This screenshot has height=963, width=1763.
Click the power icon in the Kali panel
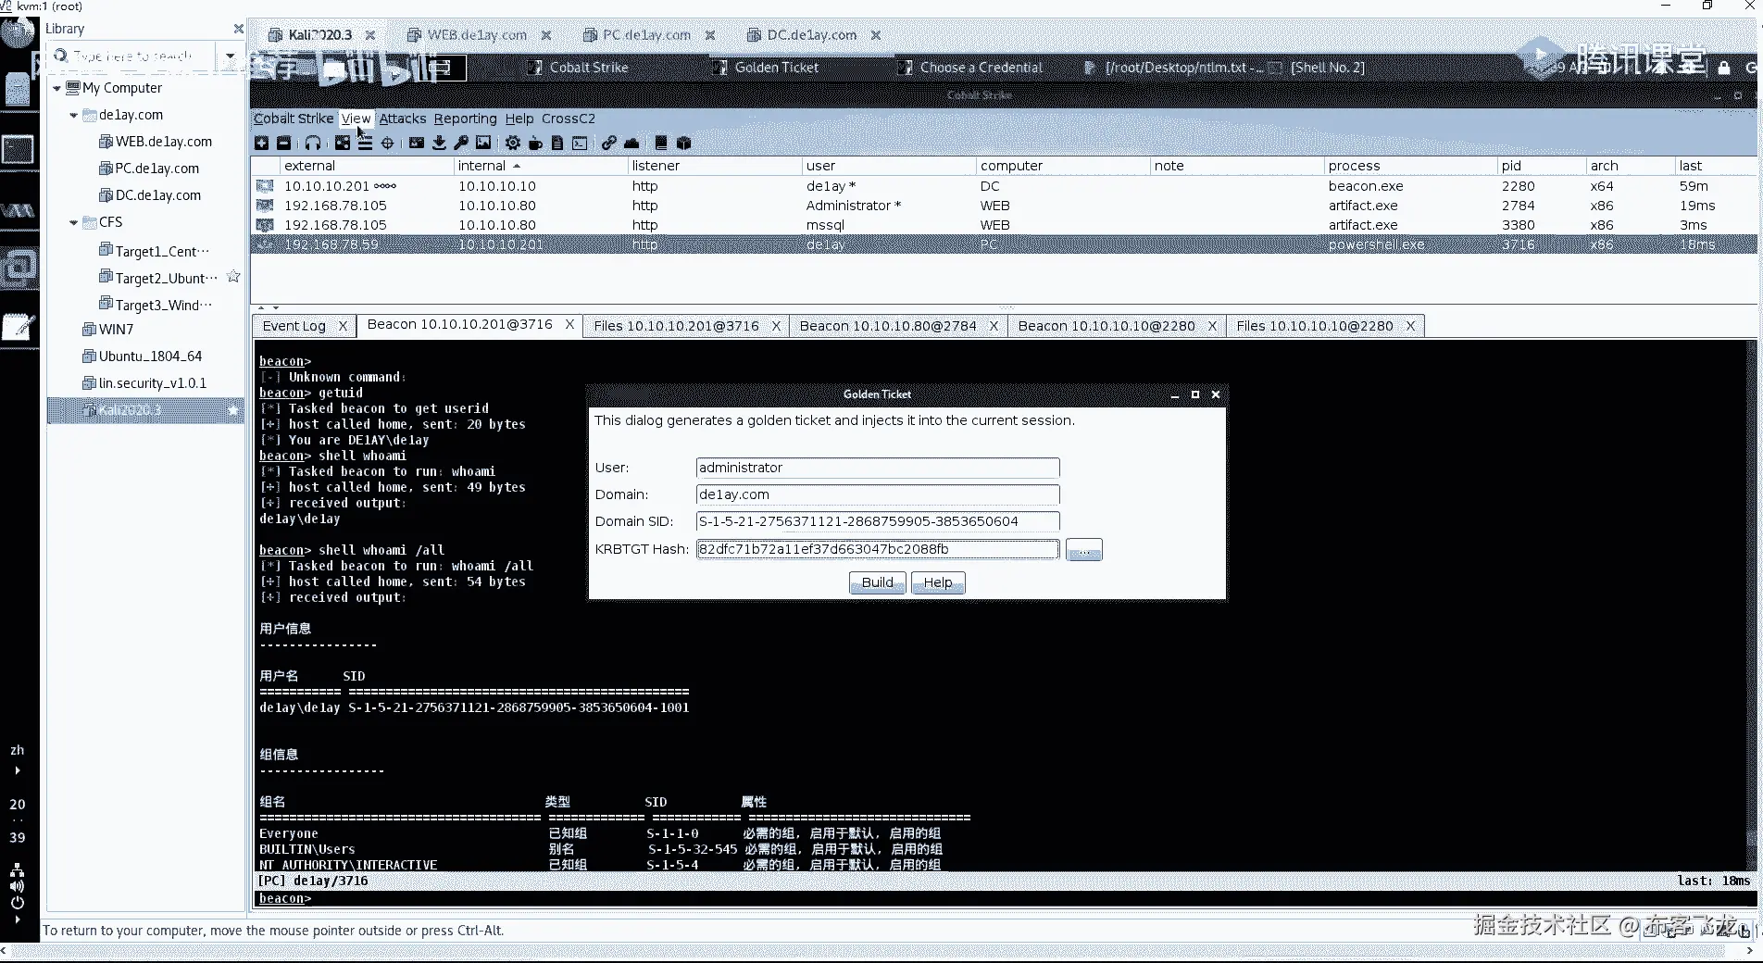(x=17, y=903)
